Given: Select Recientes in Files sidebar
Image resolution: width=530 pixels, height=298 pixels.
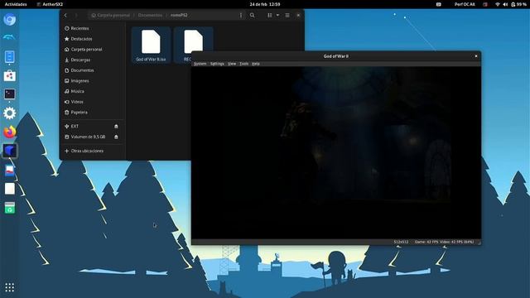Looking at the screenshot, I should pos(93,28).
